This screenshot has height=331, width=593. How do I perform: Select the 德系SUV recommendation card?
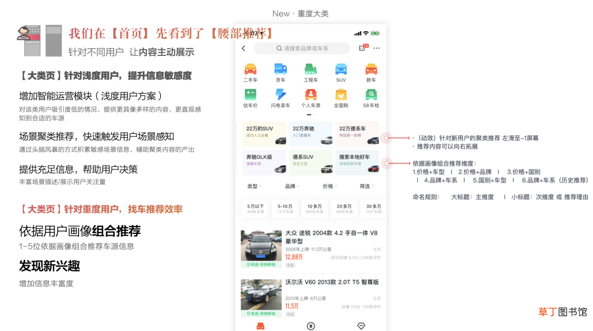click(x=310, y=162)
